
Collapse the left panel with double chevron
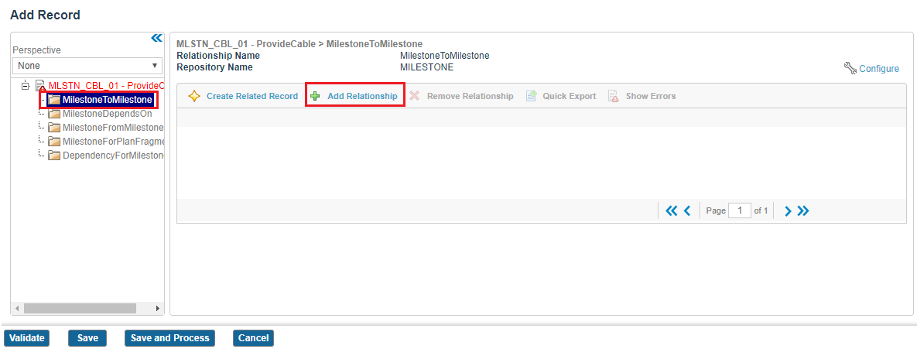pos(156,39)
